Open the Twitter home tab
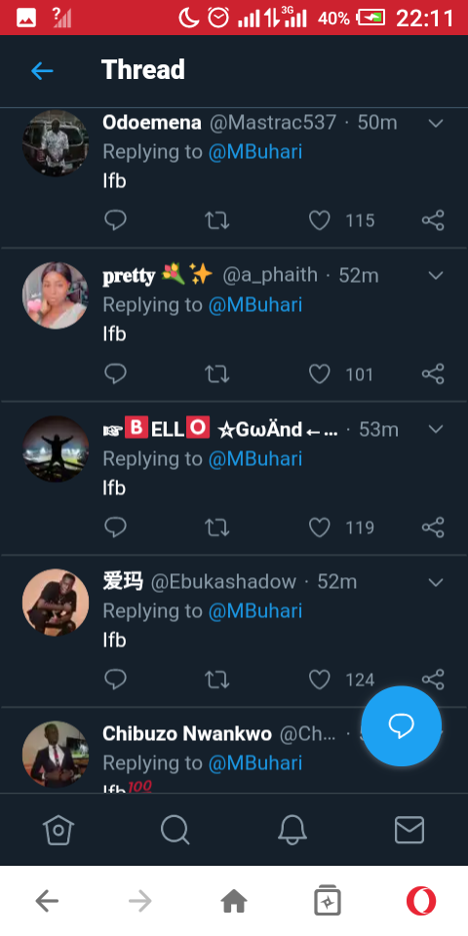468x936 pixels. 58,830
